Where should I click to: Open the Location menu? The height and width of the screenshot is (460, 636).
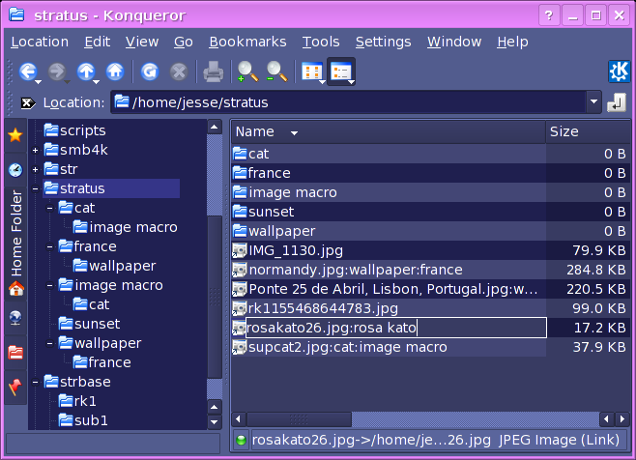[40, 42]
